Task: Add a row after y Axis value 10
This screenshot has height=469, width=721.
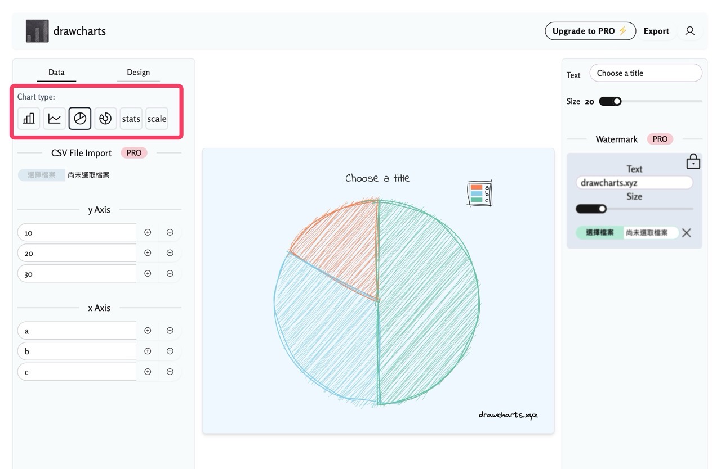Action: (148, 232)
